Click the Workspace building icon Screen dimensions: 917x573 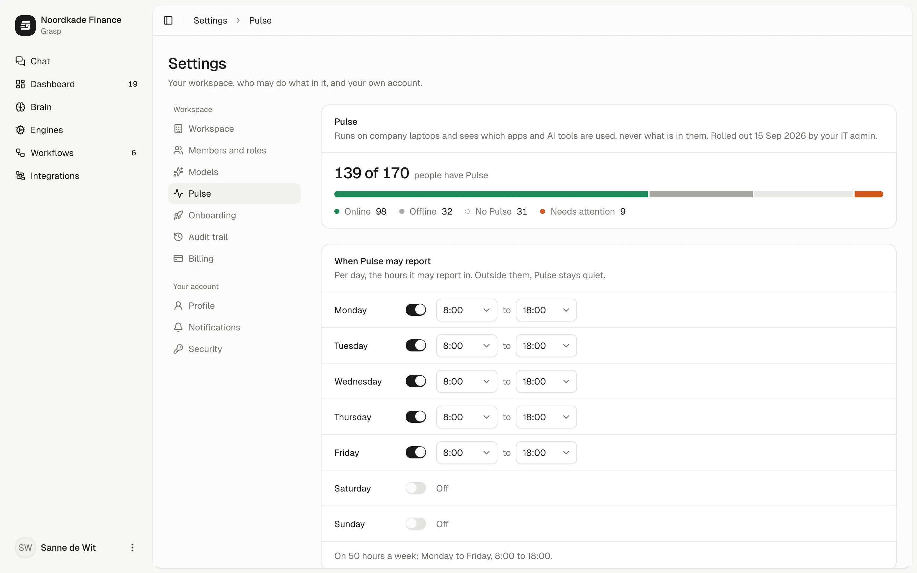pyautogui.click(x=178, y=129)
